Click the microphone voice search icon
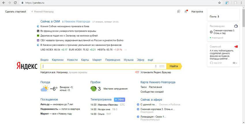Image resolution: width=245 pixels, height=124 pixels. 156,66
